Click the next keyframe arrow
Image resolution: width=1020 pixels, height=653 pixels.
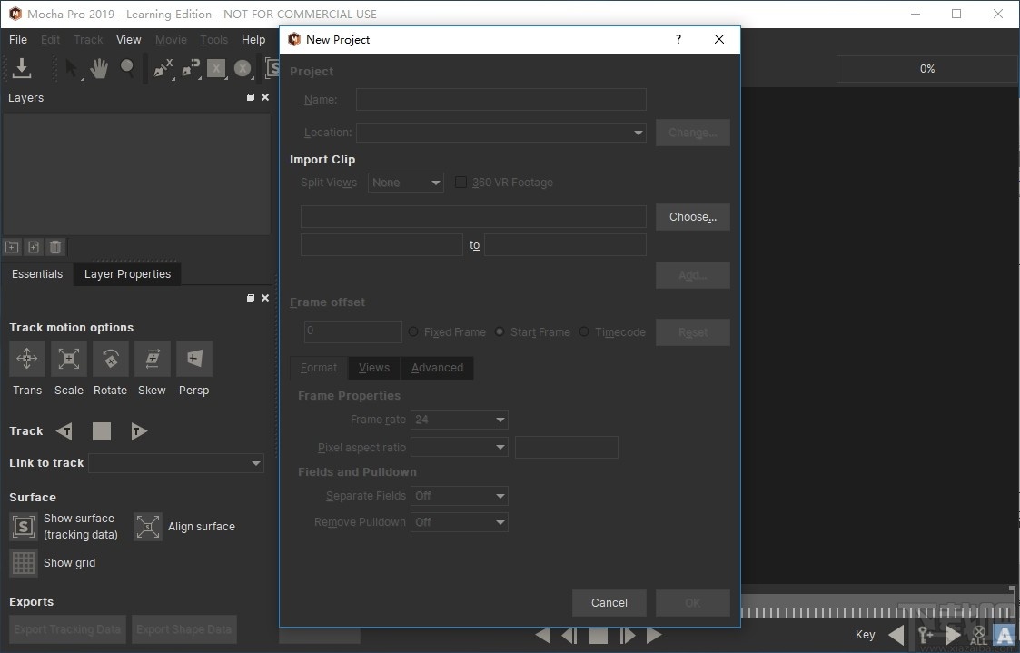click(953, 635)
